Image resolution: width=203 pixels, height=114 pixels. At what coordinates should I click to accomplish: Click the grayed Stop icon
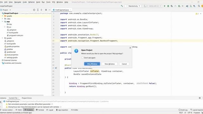pyautogui.click(x=183, y=6)
